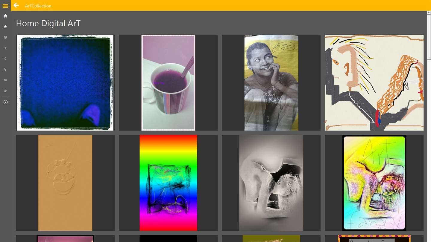Open the smiling woman newspaper portrait

(x=271, y=83)
